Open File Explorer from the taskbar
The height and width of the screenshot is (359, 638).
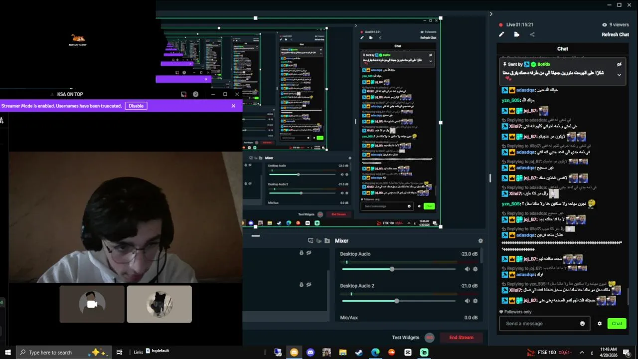point(343,353)
